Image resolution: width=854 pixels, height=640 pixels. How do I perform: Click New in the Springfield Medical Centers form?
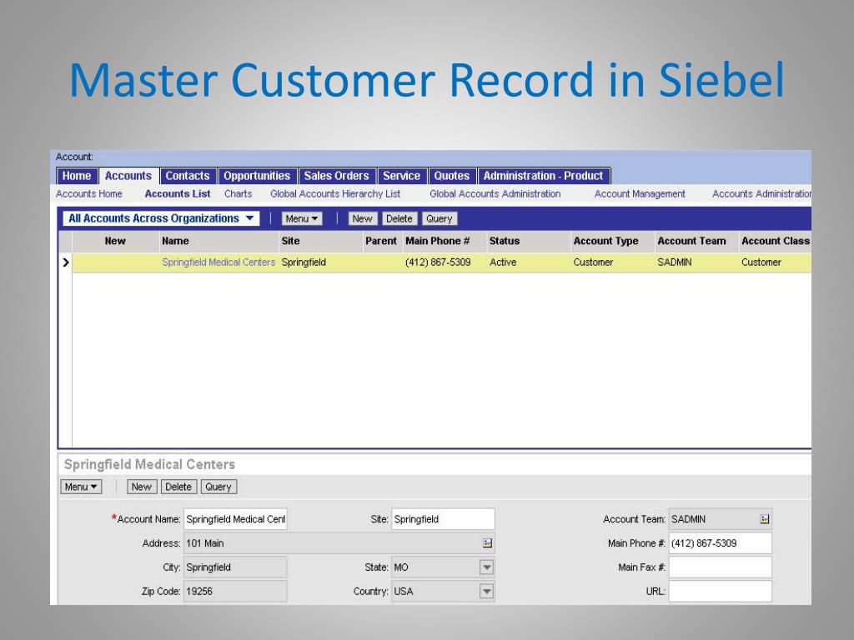coord(142,487)
